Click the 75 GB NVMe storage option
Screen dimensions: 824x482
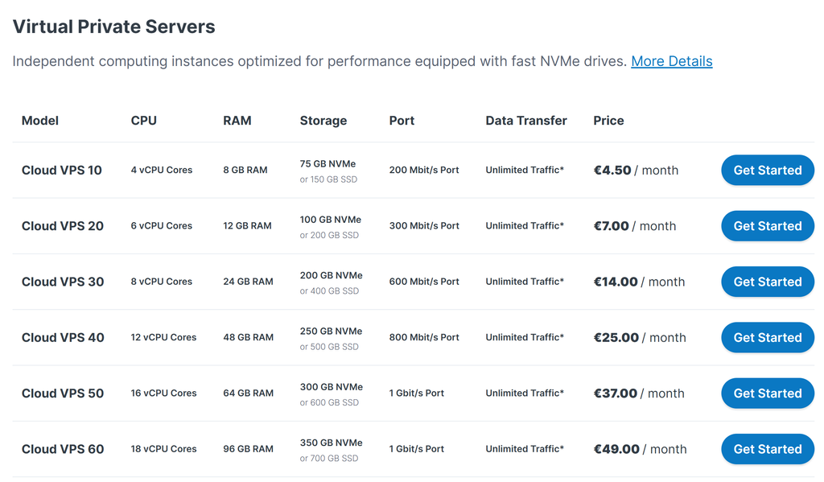pos(328,163)
